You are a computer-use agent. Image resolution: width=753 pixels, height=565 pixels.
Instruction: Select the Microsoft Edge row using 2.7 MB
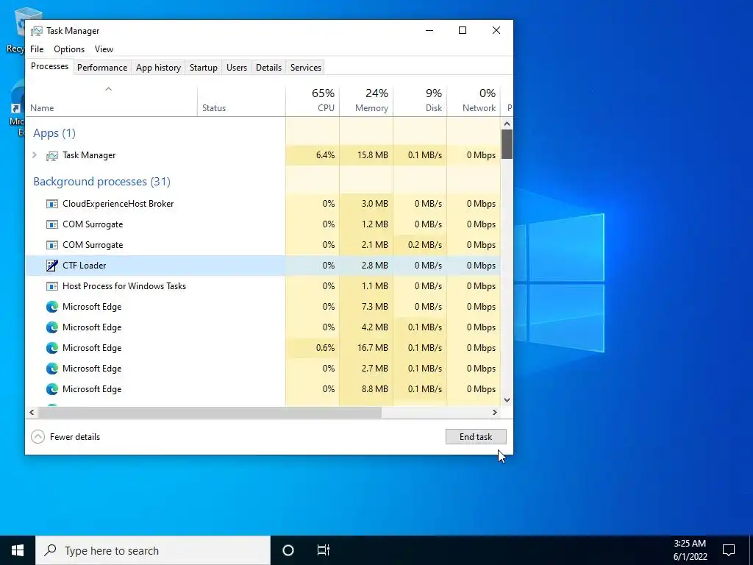[x=263, y=369]
